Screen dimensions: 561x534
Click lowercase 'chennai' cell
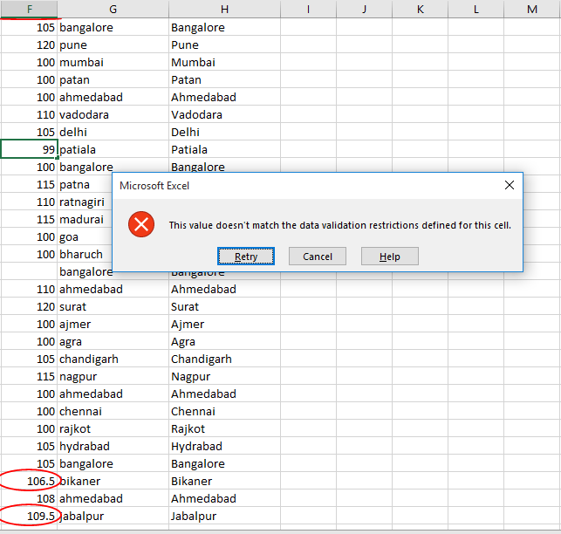pos(113,411)
